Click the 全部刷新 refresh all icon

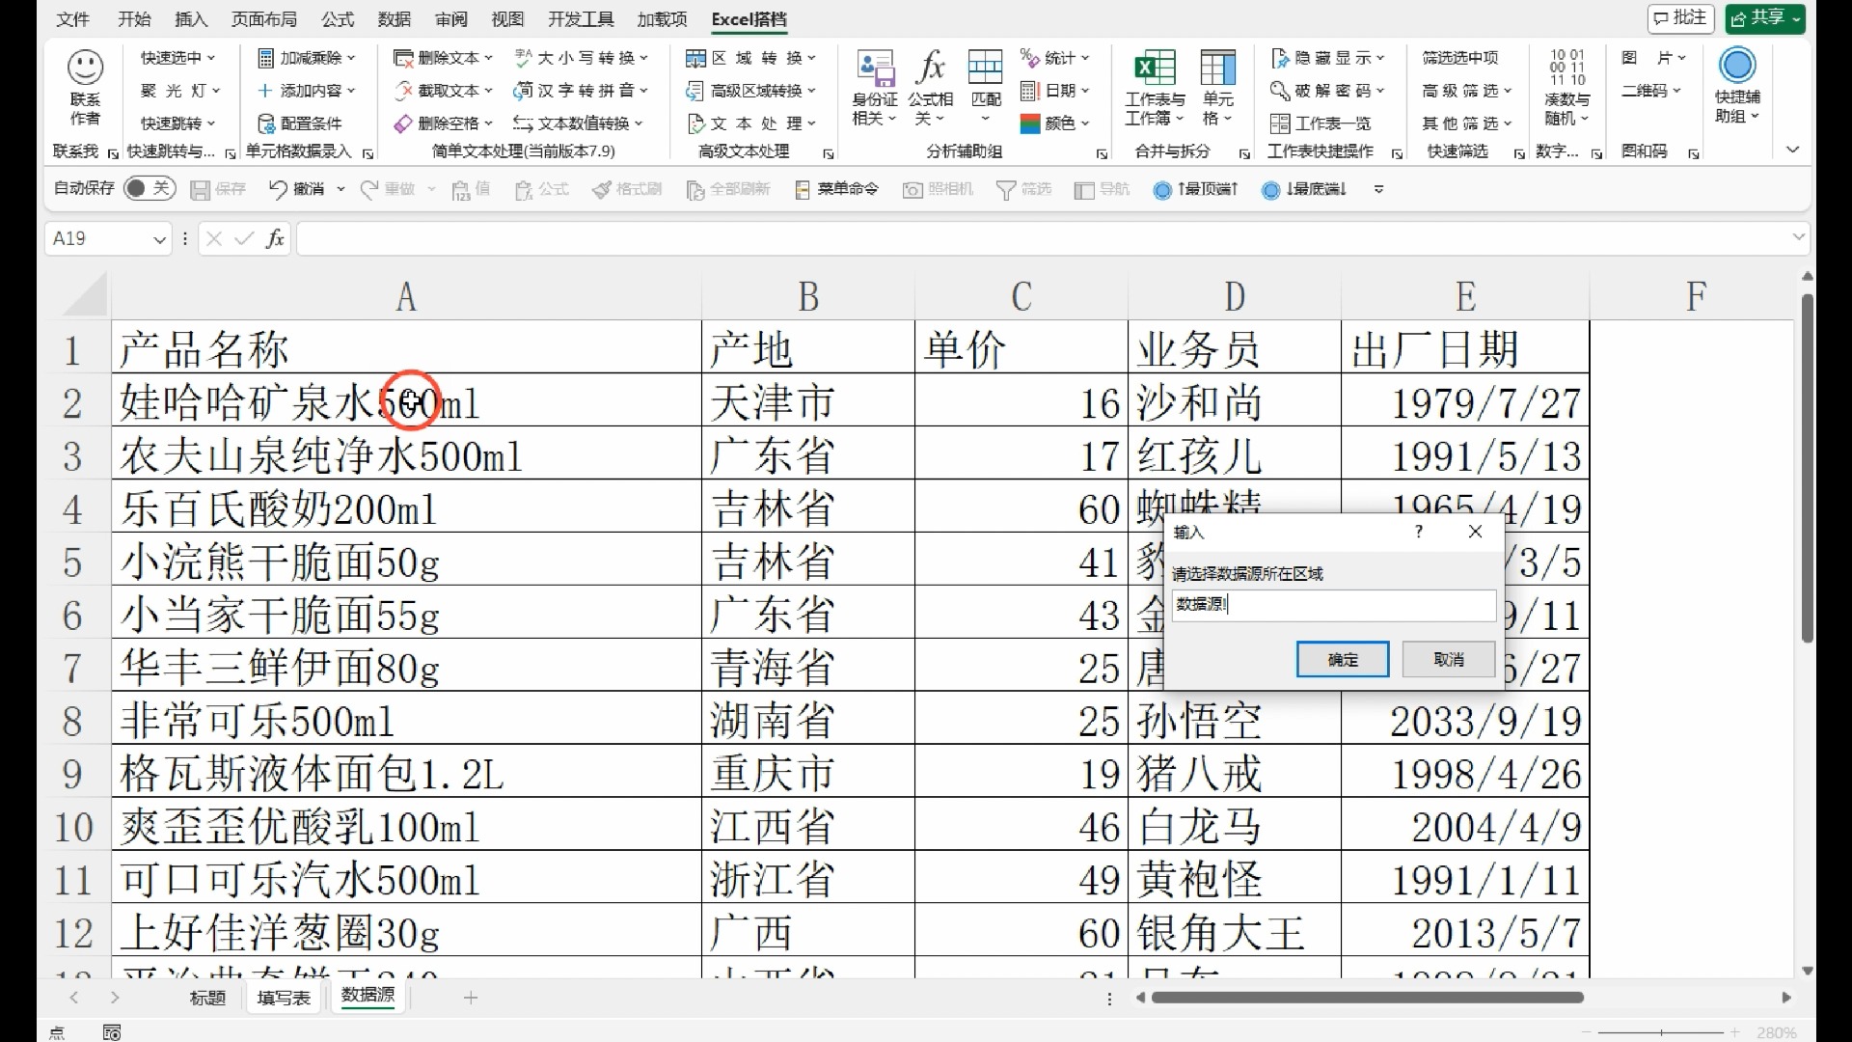coord(694,190)
